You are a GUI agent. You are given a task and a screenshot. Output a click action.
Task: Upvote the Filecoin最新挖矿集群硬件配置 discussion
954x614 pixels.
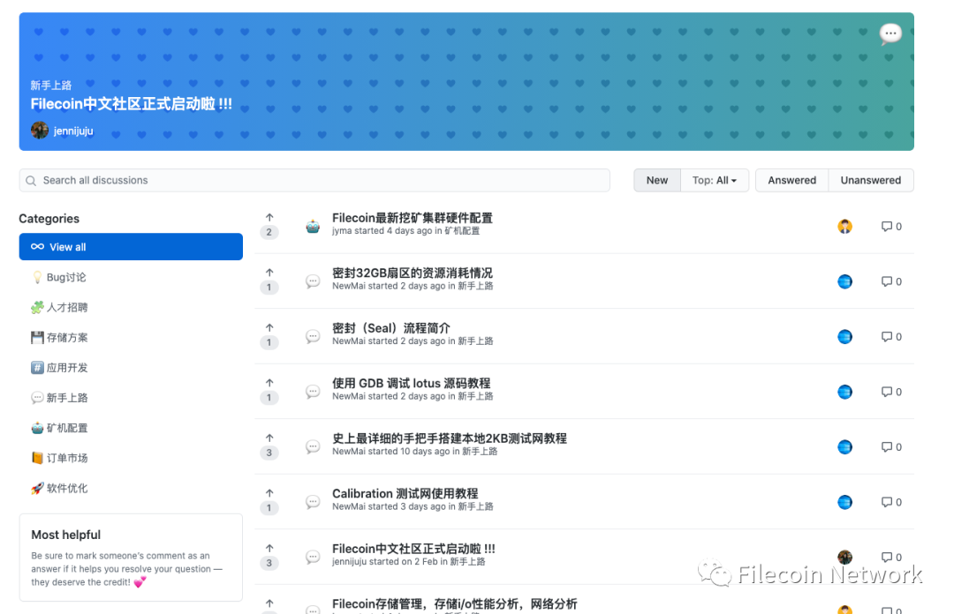point(269,220)
